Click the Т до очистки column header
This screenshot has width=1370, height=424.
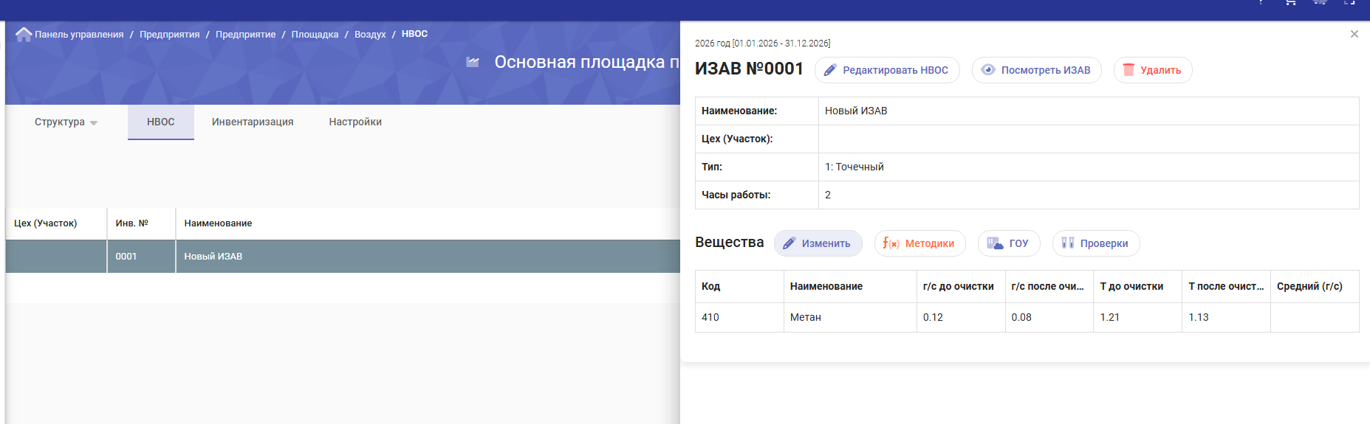pyautogui.click(x=1137, y=286)
